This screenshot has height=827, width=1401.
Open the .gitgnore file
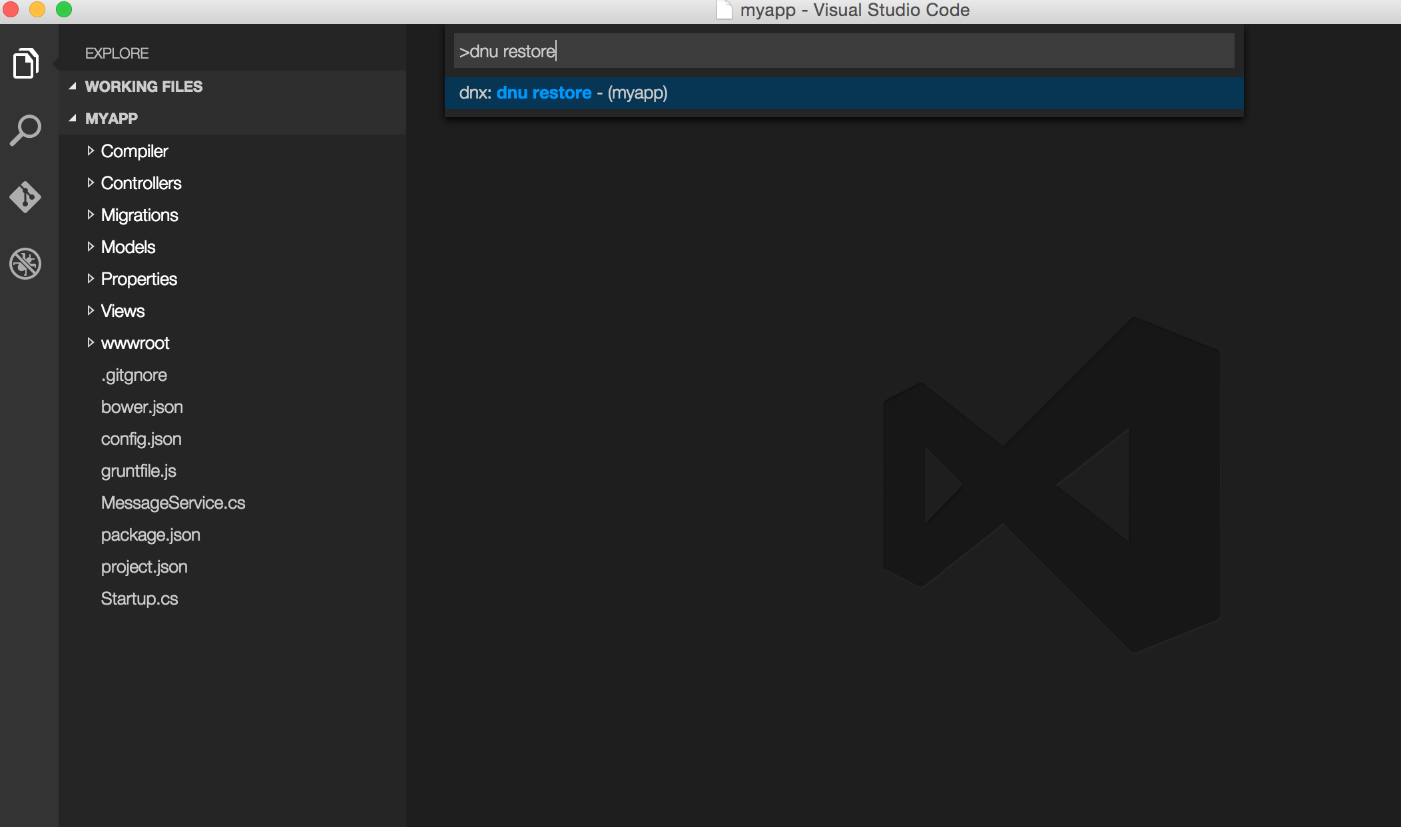[x=135, y=376]
